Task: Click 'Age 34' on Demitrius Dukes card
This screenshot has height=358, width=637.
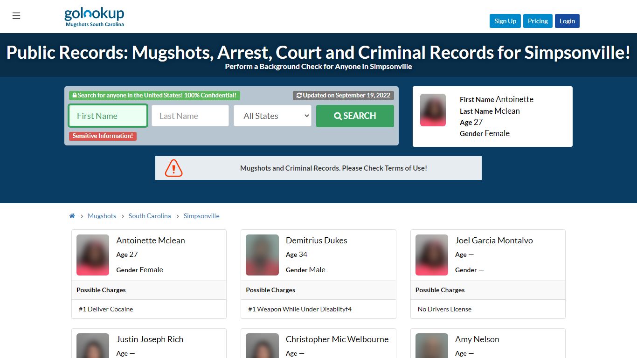Action: (297, 255)
